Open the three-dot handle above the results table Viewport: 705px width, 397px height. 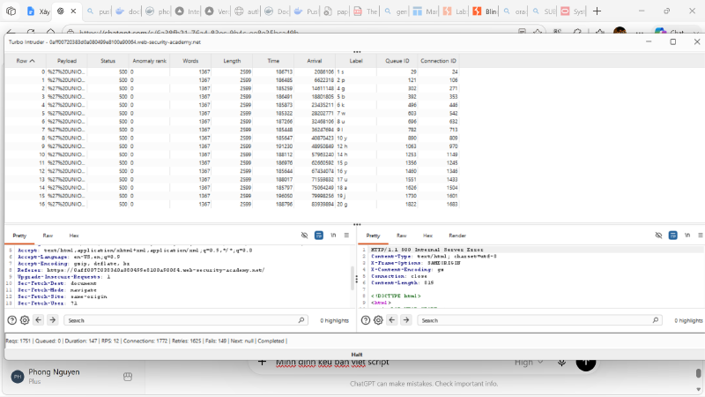pyautogui.click(x=357, y=52)
